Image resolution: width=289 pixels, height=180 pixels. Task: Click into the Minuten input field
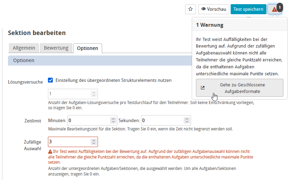89,120
